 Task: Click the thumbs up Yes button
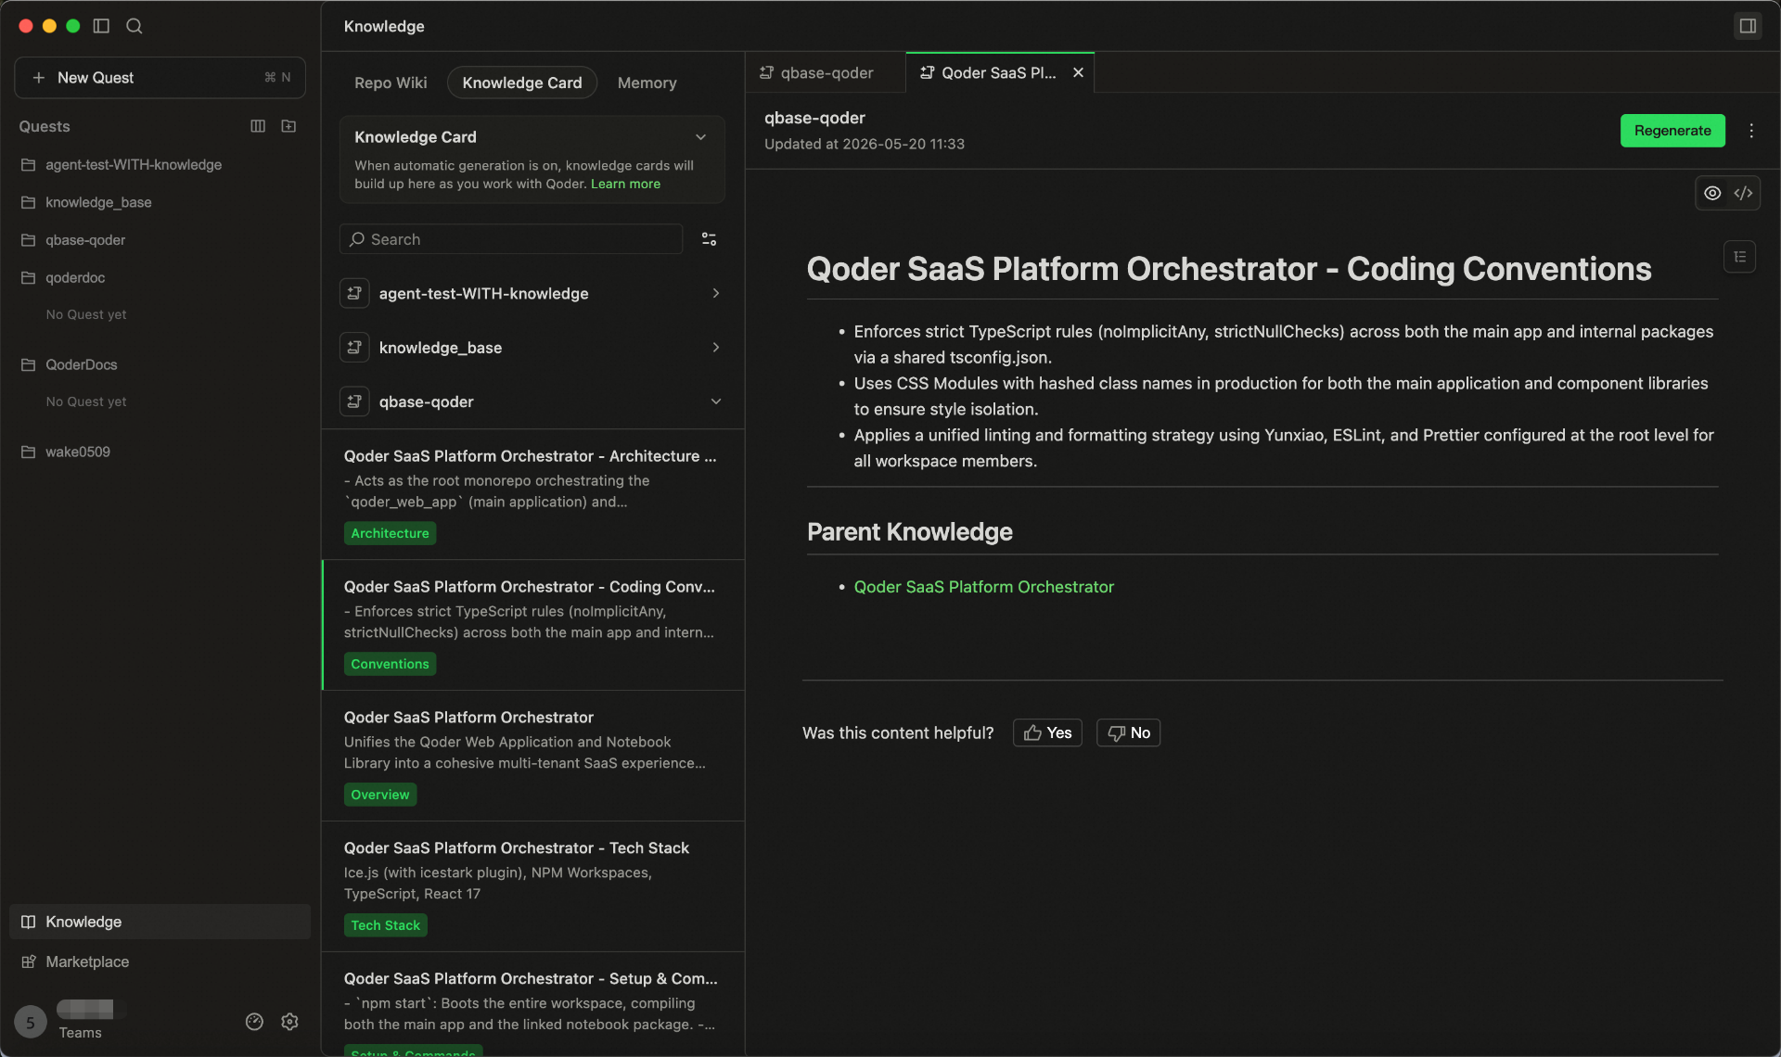click(x=1047, y=732)
